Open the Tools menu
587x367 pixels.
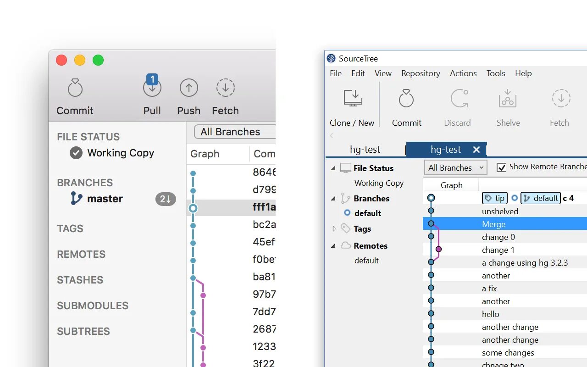[x=496, y=73]
